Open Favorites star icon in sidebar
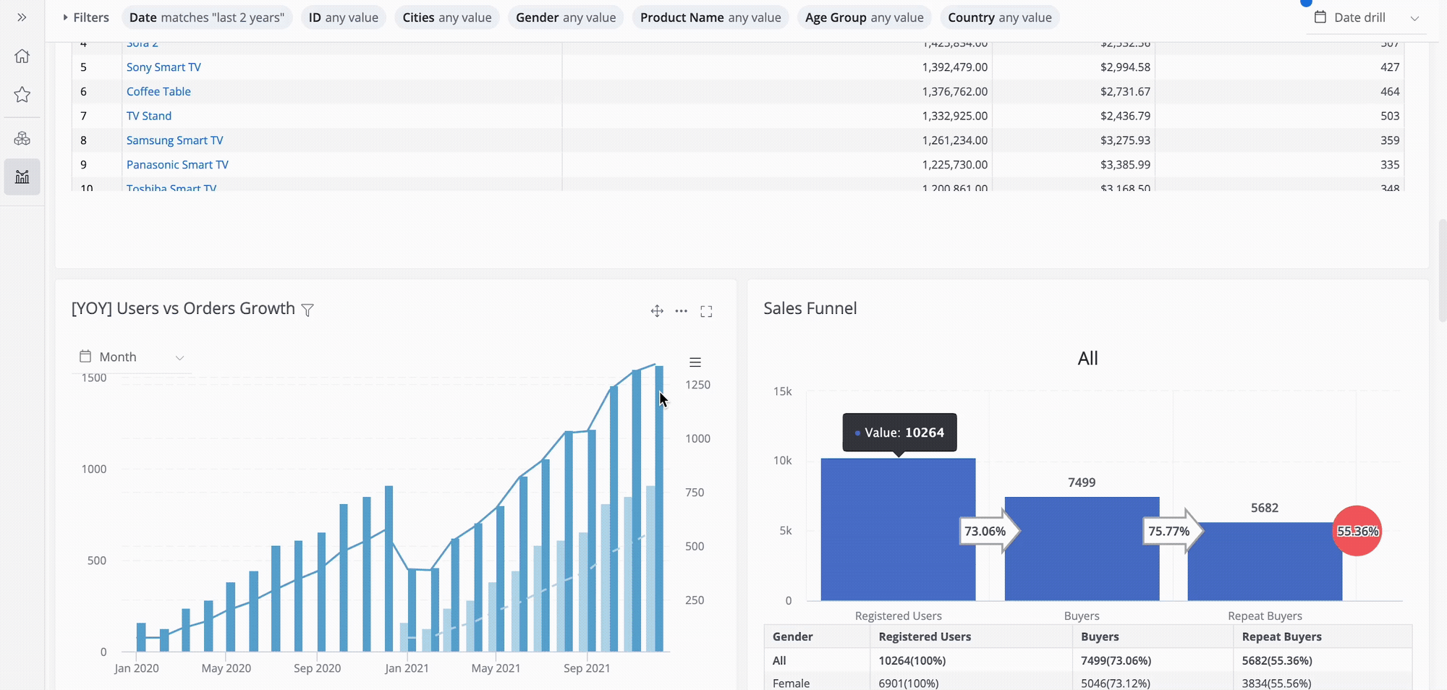Viewport: 1447px width, 690px height. [22, 95]
